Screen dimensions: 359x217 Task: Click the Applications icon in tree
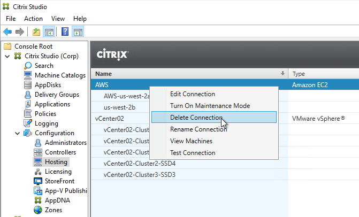pyautogui.click(x=28, y=104)
